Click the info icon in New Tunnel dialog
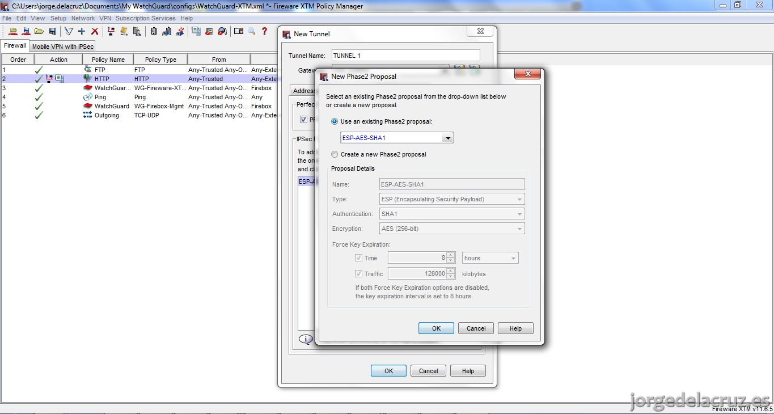 pos(306,339)
